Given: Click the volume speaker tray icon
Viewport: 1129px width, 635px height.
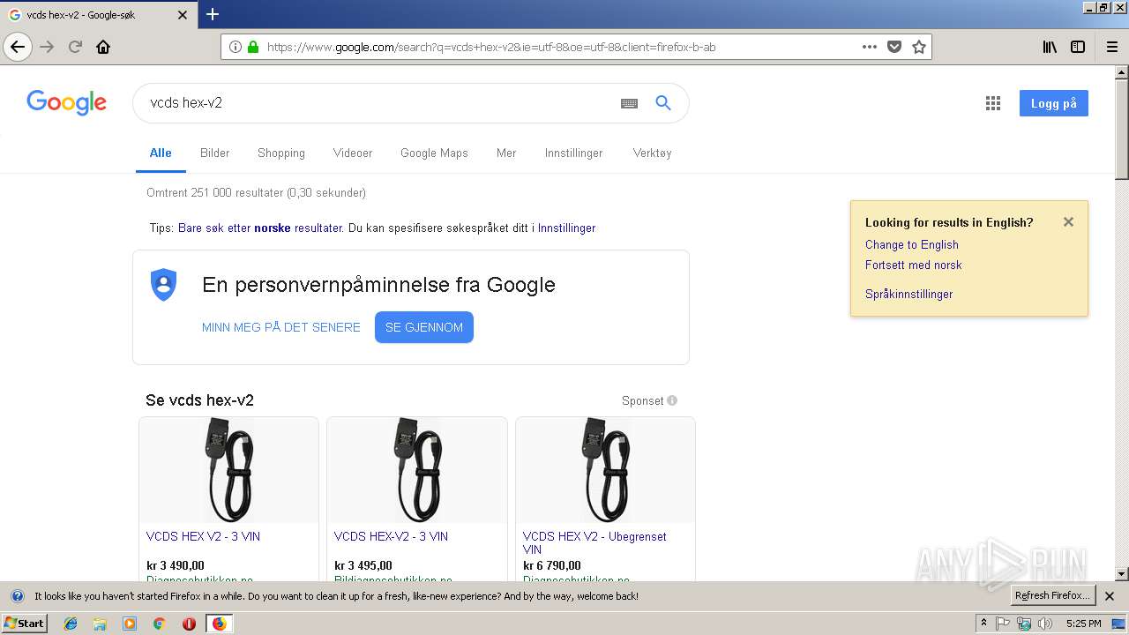Looking at the screenshot, I should [x=1045, y=624].
